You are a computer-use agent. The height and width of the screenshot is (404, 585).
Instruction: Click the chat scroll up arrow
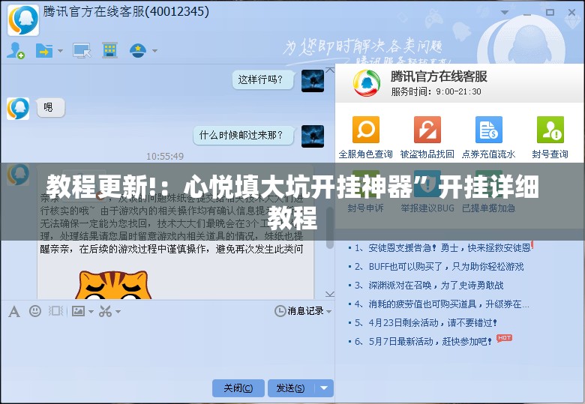(x=330, y=70)
